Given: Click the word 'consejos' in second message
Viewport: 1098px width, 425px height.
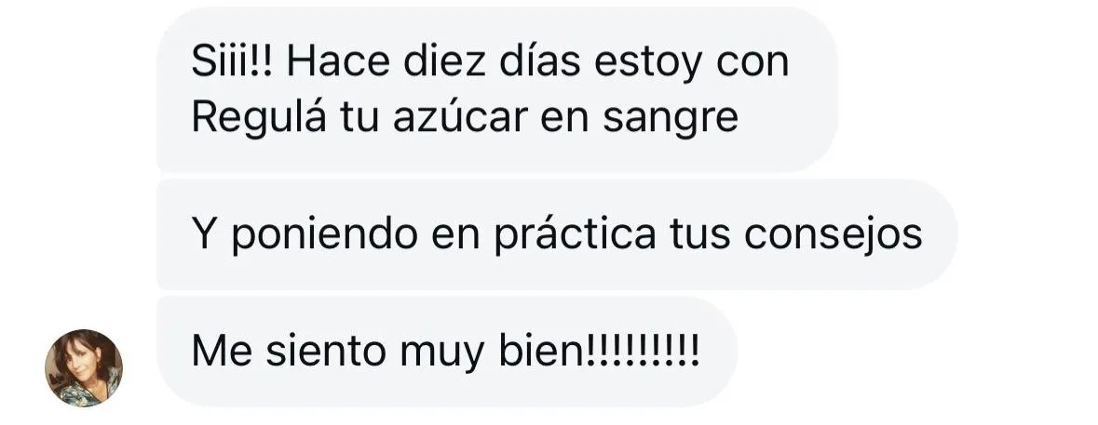Looking at the screenshot, I should (834, 235).
